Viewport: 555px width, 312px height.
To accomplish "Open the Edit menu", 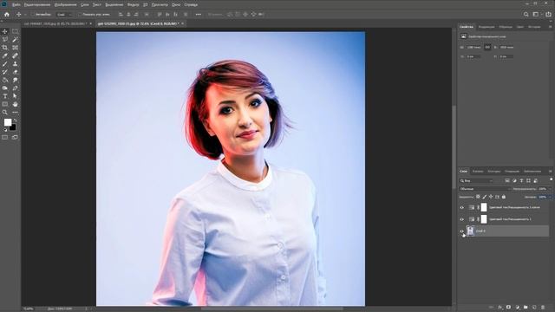I will pyautogui.click(x=37, y=5).
